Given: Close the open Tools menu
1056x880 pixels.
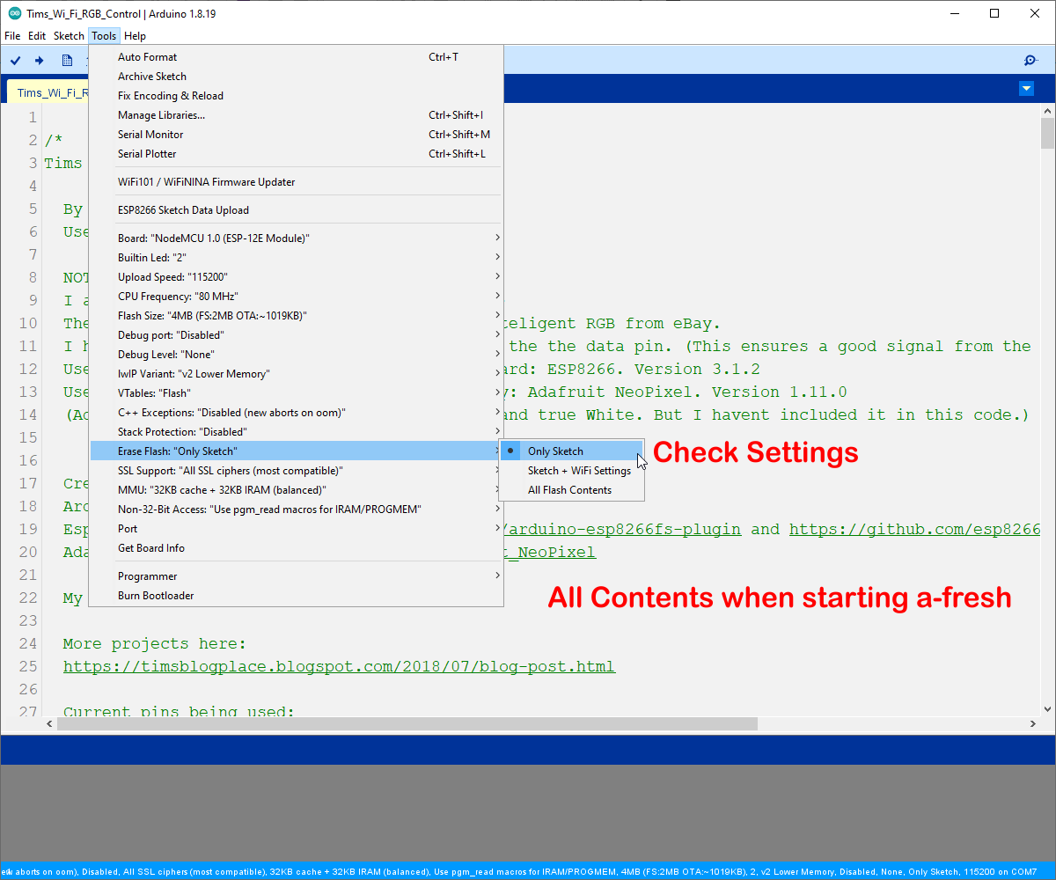Looking at the screenshot, I should coord(104,36).
